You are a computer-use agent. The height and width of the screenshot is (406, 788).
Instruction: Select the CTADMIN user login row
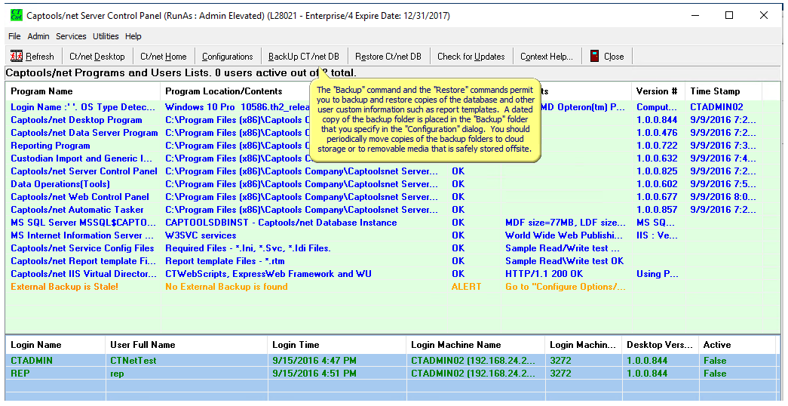(x=32, y=361)
